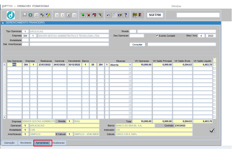Go to previous record arrow icon

(x=63, y=15)
